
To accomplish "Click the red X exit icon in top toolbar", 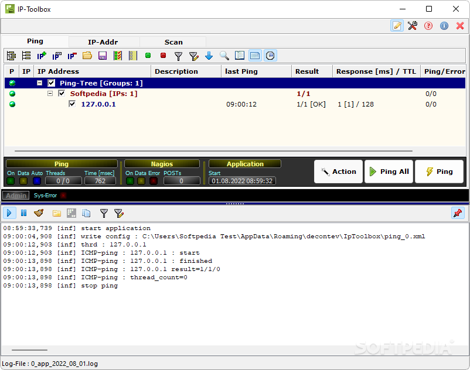I will [x=460, y=26].
